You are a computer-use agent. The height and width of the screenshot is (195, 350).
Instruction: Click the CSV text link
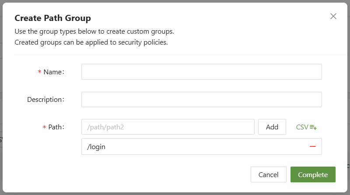pyautogui.click(x=302, y=127)
